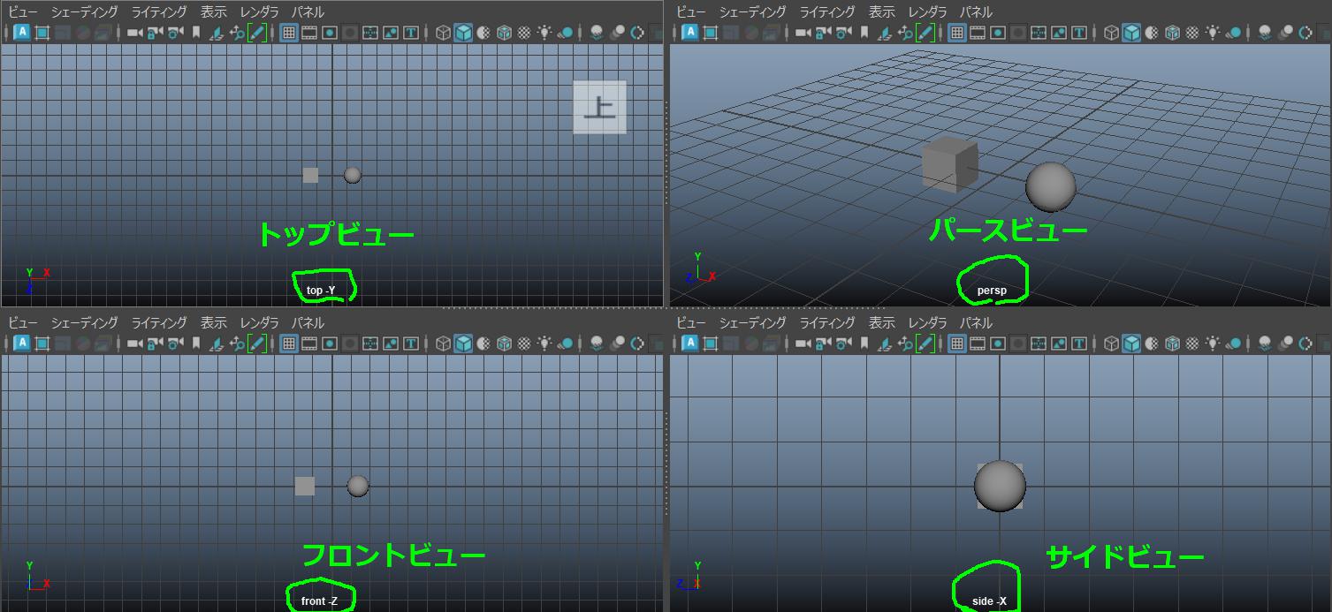Screen dimensions: 1332x612
Task: Click Smooth Shade All icon in side view panel
Action: click(x=1131, y=344)
